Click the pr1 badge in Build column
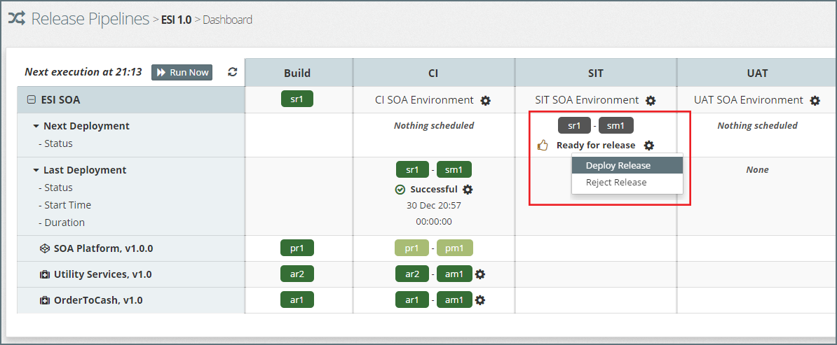Screen dimensions: 837x345 [x=297, y=248]
